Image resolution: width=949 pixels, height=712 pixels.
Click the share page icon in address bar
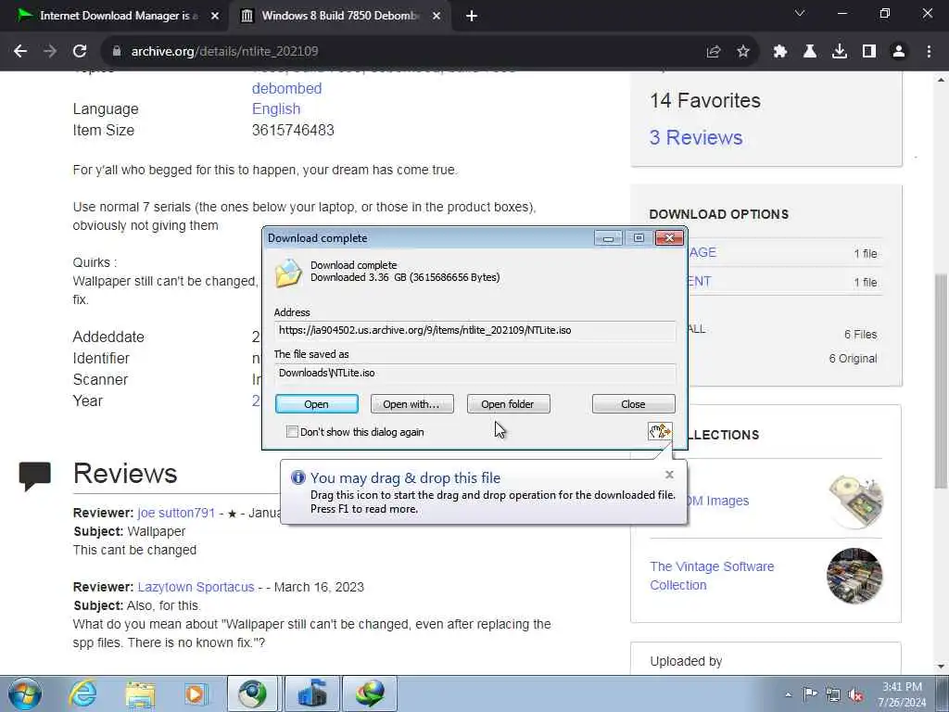coord(714,52)
